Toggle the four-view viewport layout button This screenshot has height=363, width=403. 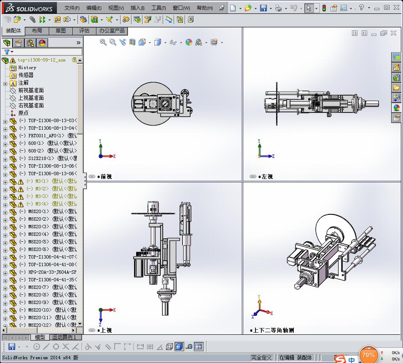click(x=199, y=347)
